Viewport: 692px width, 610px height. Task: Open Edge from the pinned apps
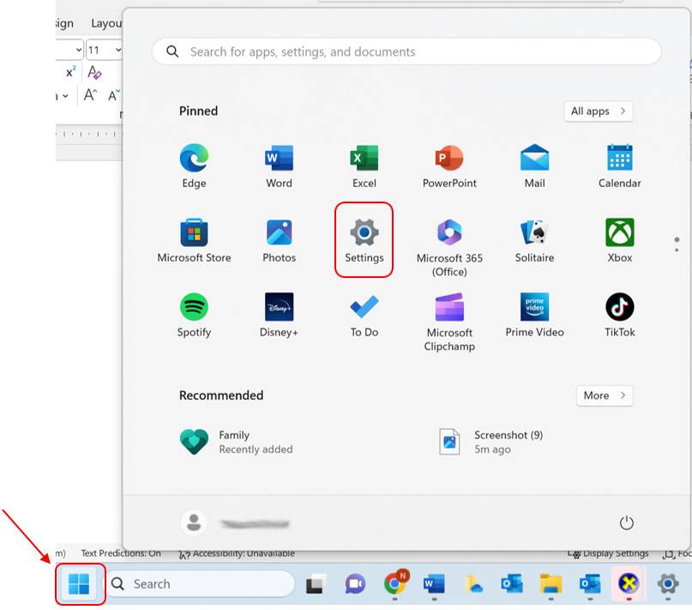click(x=194, y=166)
